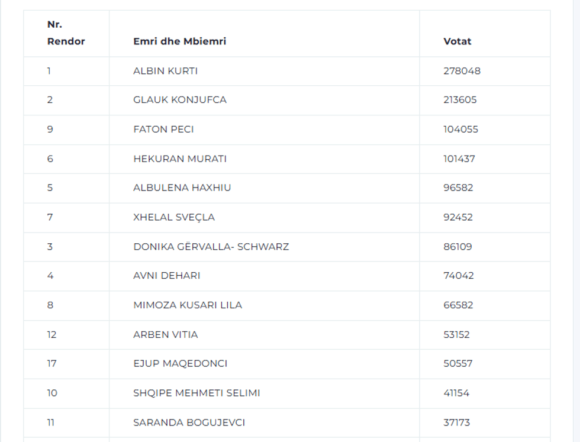Click on EJUP MAQEDONCI

(180, 364)
